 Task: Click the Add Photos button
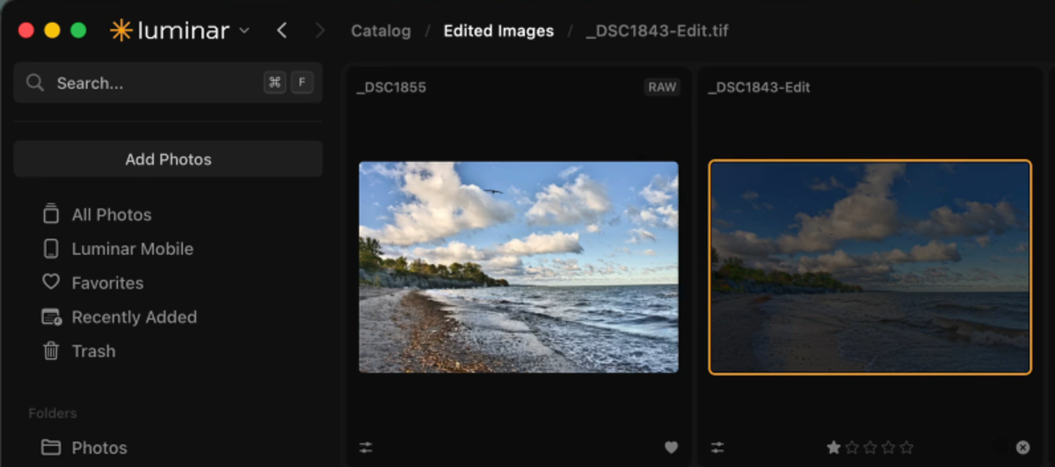[x=168, y=159]
